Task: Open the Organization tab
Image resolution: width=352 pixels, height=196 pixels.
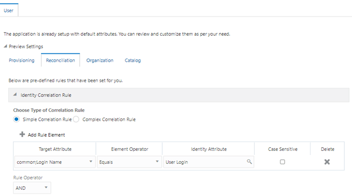Action: [100, 60]
